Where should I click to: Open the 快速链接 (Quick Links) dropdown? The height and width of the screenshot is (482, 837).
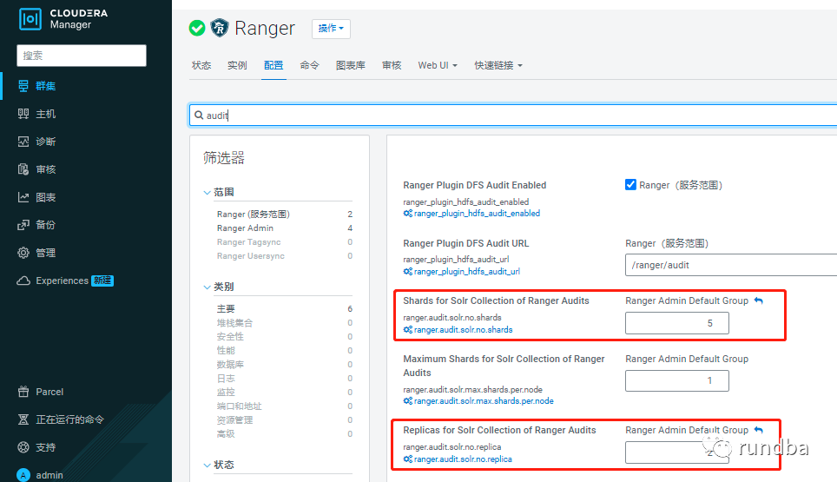(498, 65)
